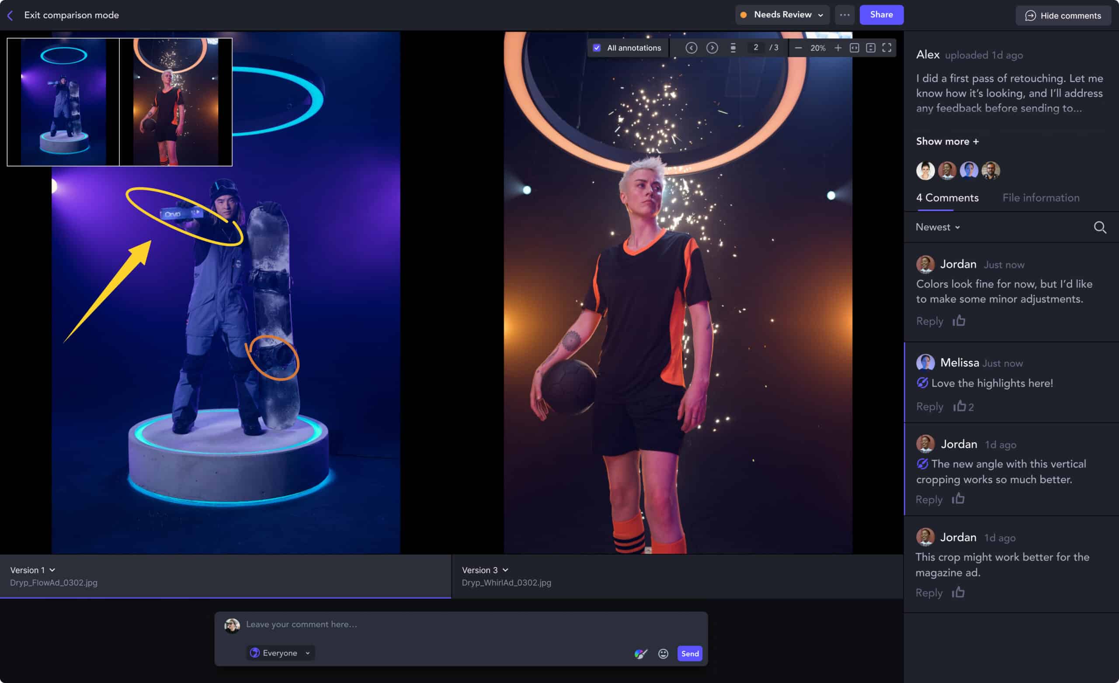1119x683 pixels.
Task: Click the fit-to-height icon
Action: click(x=871, y=48)
